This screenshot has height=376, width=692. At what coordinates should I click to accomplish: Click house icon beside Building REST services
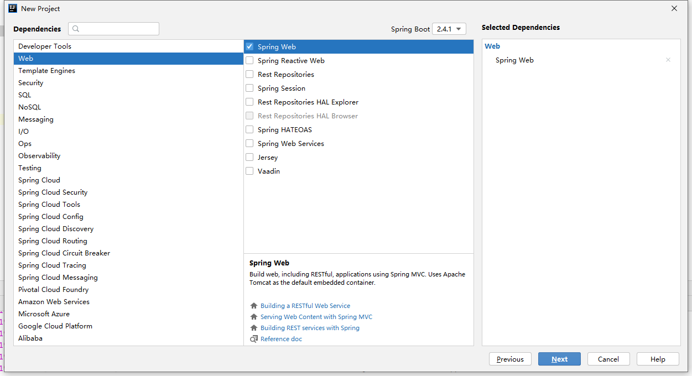pyautogui.click(x=254, y=328)
